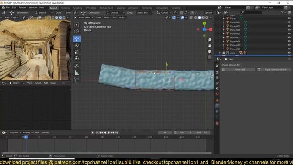The image size is (293, 165).
Task: Click the outliner search magnifier field
Action: [x=251, y=12]
